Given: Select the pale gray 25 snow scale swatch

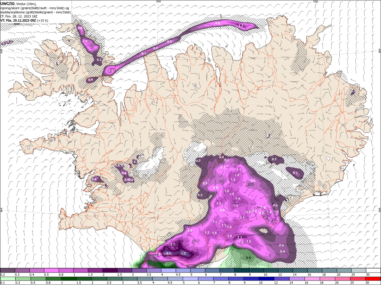Looking at the screenshot, I should (359, 270).
